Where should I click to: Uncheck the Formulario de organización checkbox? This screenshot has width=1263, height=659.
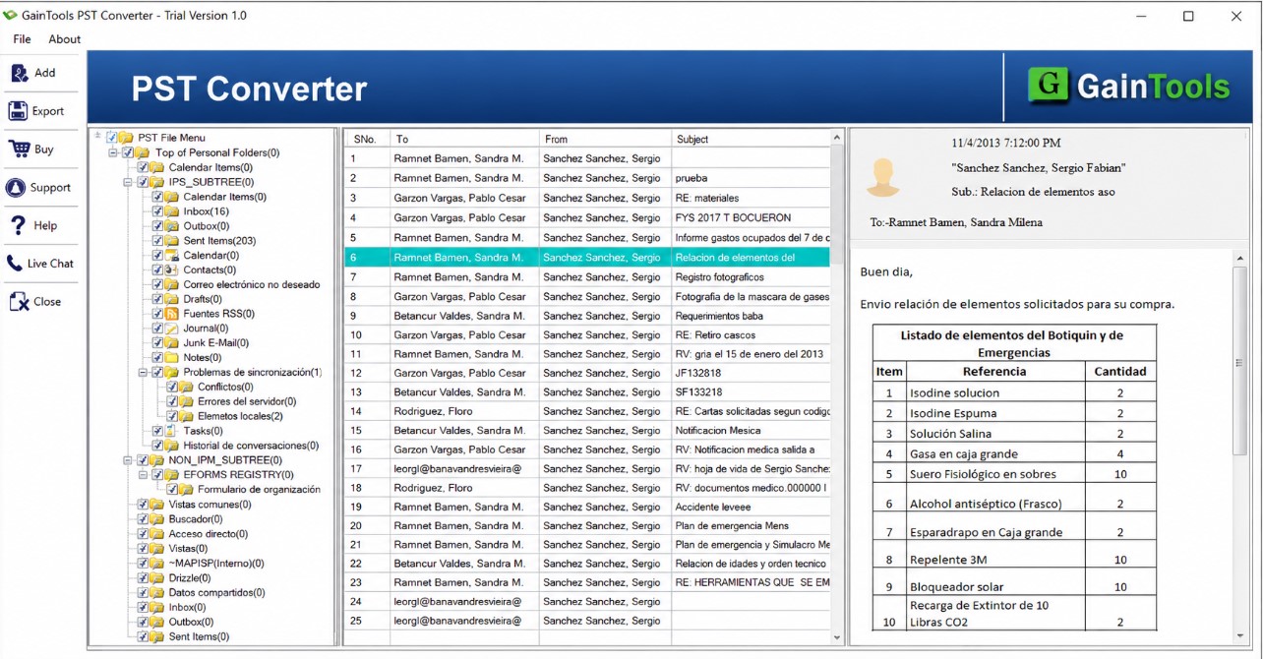click(x=172, y=490)
